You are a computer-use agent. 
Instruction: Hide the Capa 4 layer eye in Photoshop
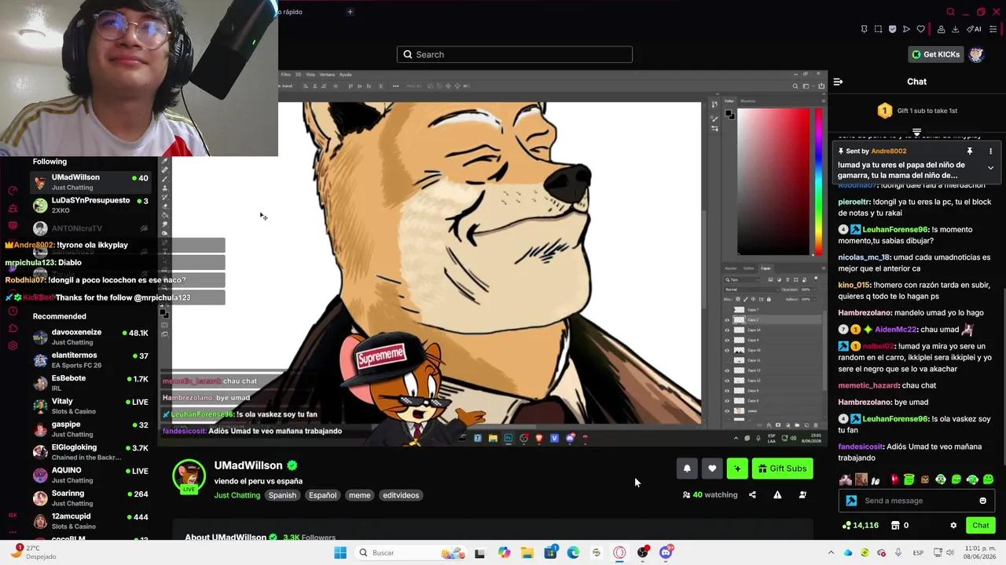coord(727,340)
